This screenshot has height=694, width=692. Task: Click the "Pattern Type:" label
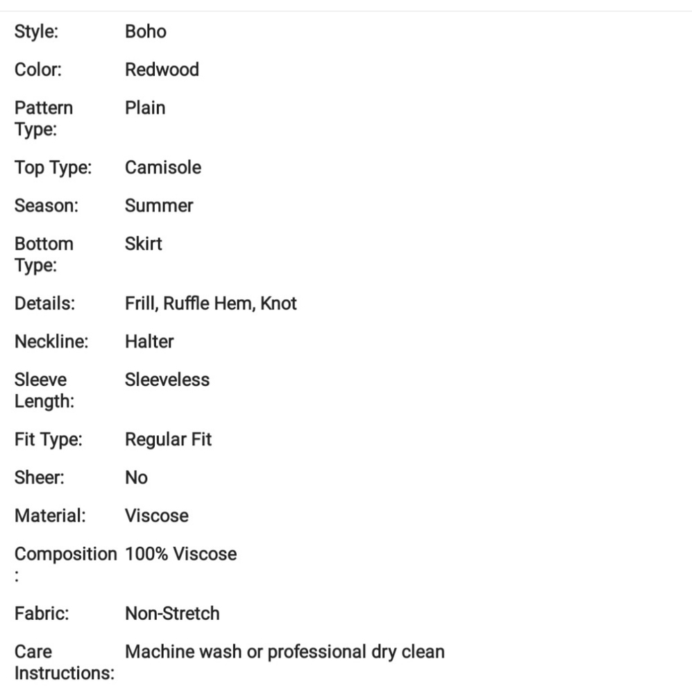click(44, 119)
